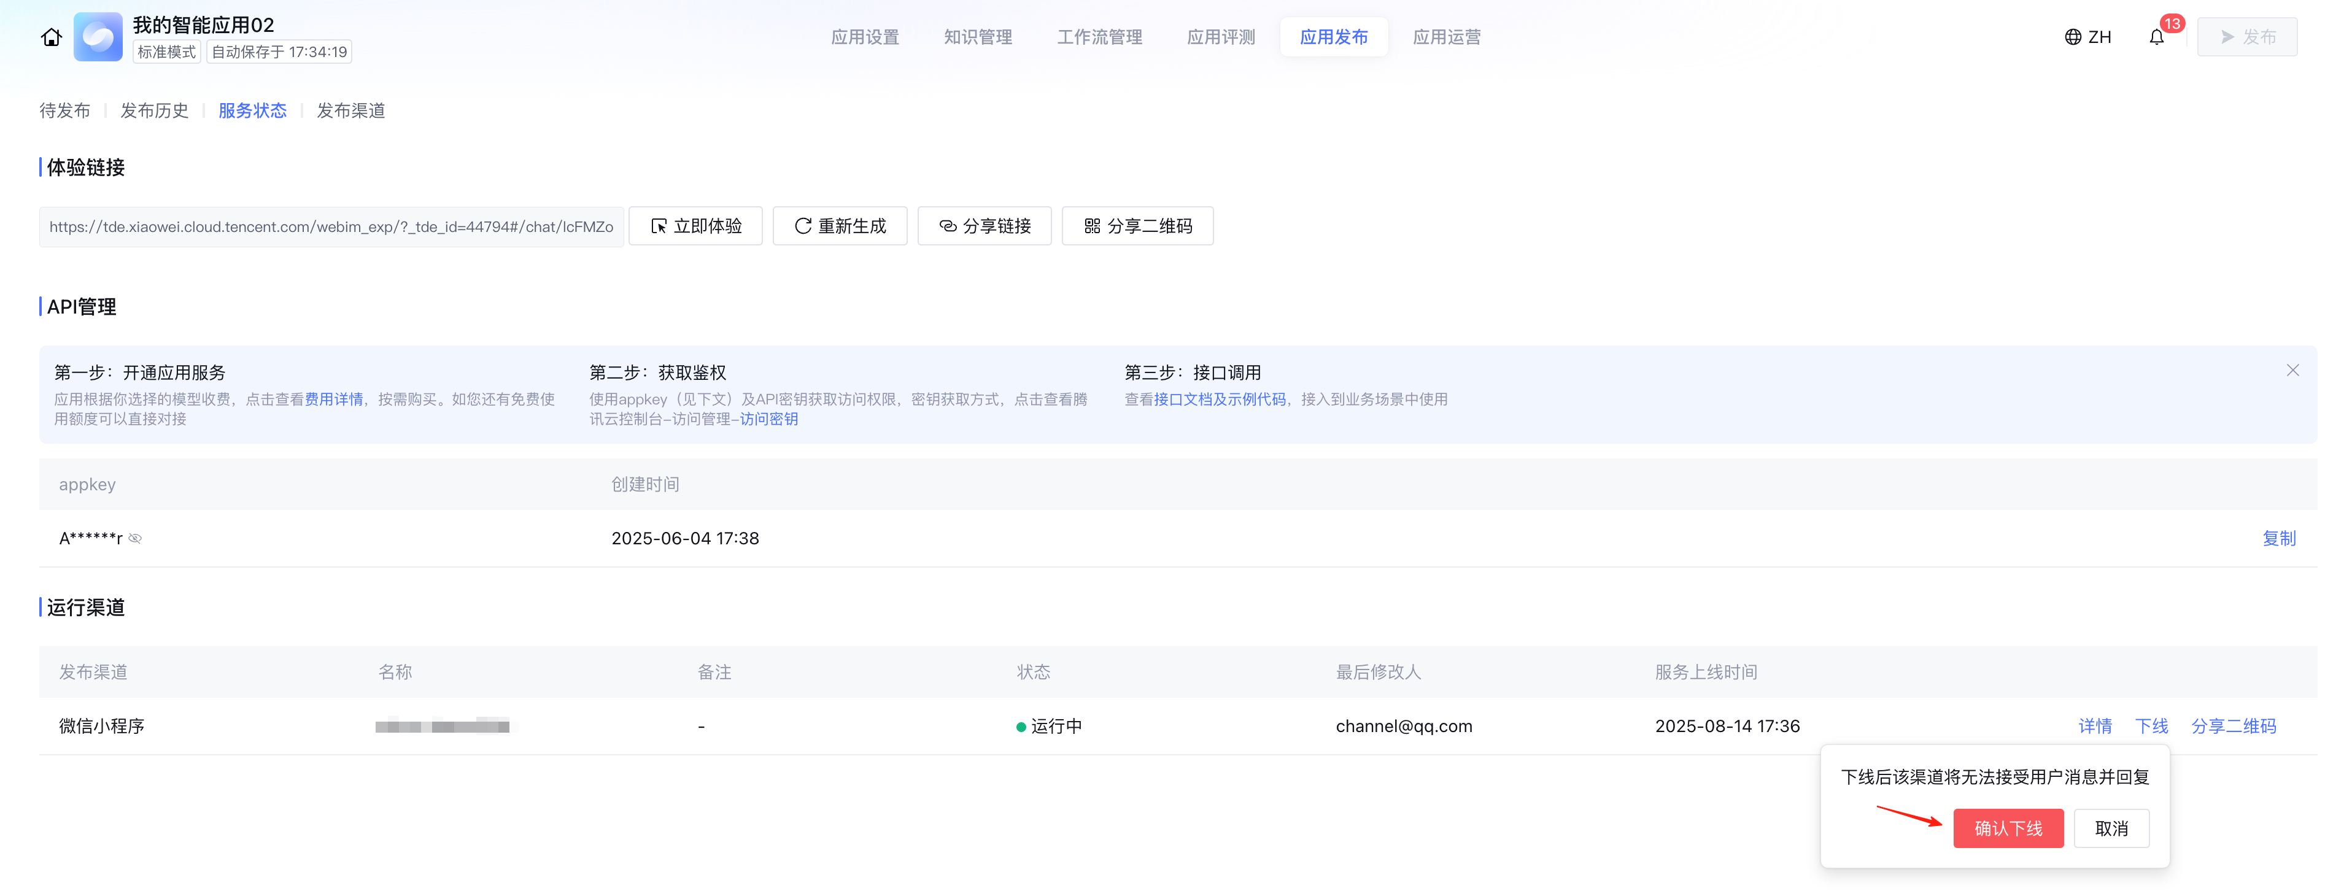
Task: Click the 立即体验 button
Action: pyautogui.click(x=696, y=226)
